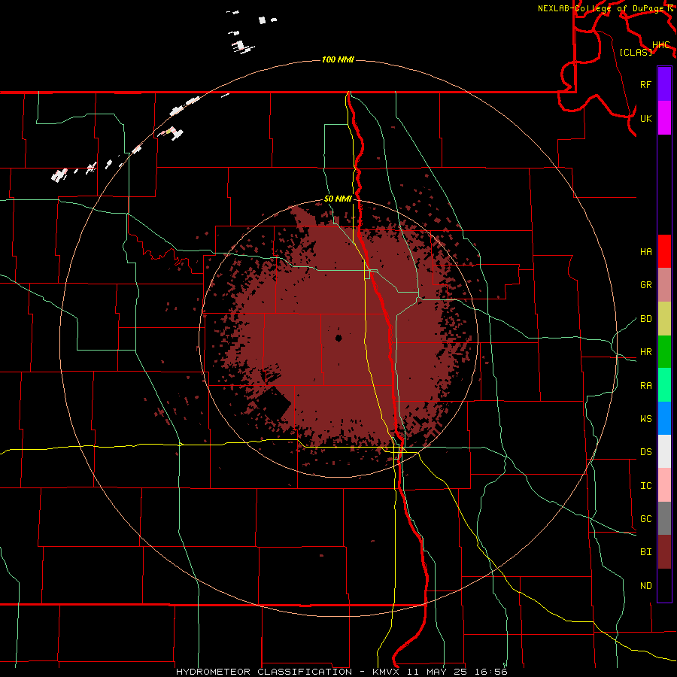Click the "HHC" product code text

click(x=660, y=45)
